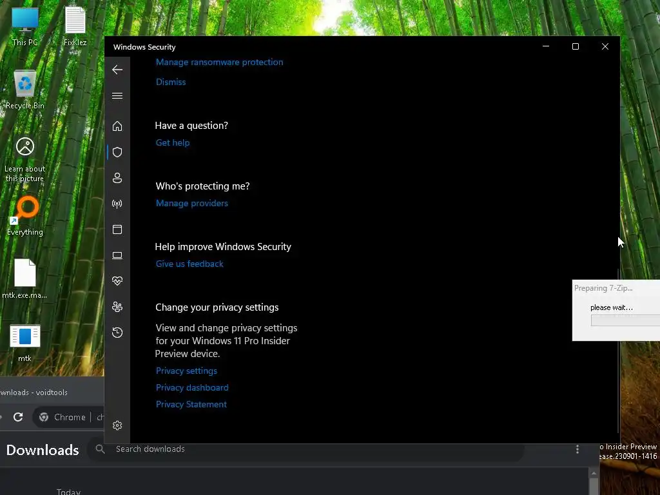The width and height of the screenshot is (660, 495).
Task: Select the Recycle Bin icon
Action: tap(25, 90)
